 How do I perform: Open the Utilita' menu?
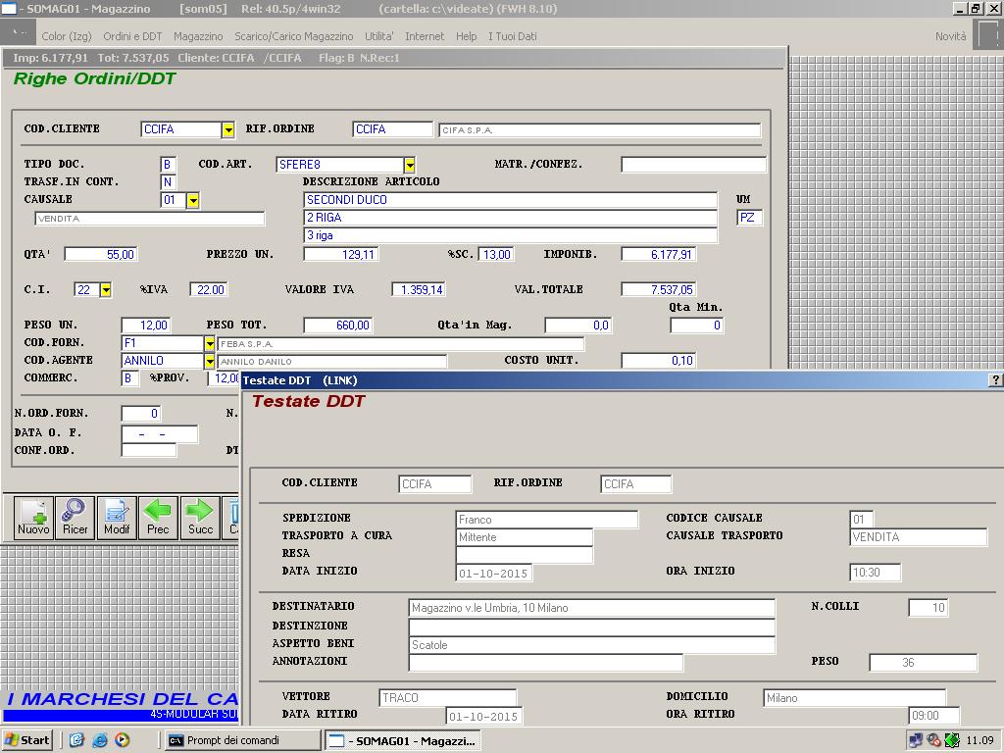pyautogui.click(x=379, y=36)
